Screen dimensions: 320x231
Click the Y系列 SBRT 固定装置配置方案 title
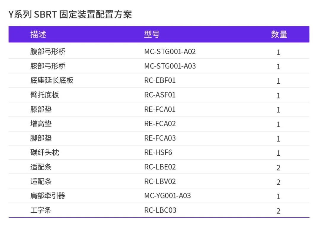tap(70, 14)
